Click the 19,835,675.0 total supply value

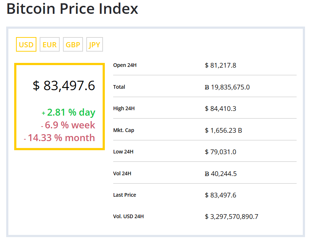227,87
